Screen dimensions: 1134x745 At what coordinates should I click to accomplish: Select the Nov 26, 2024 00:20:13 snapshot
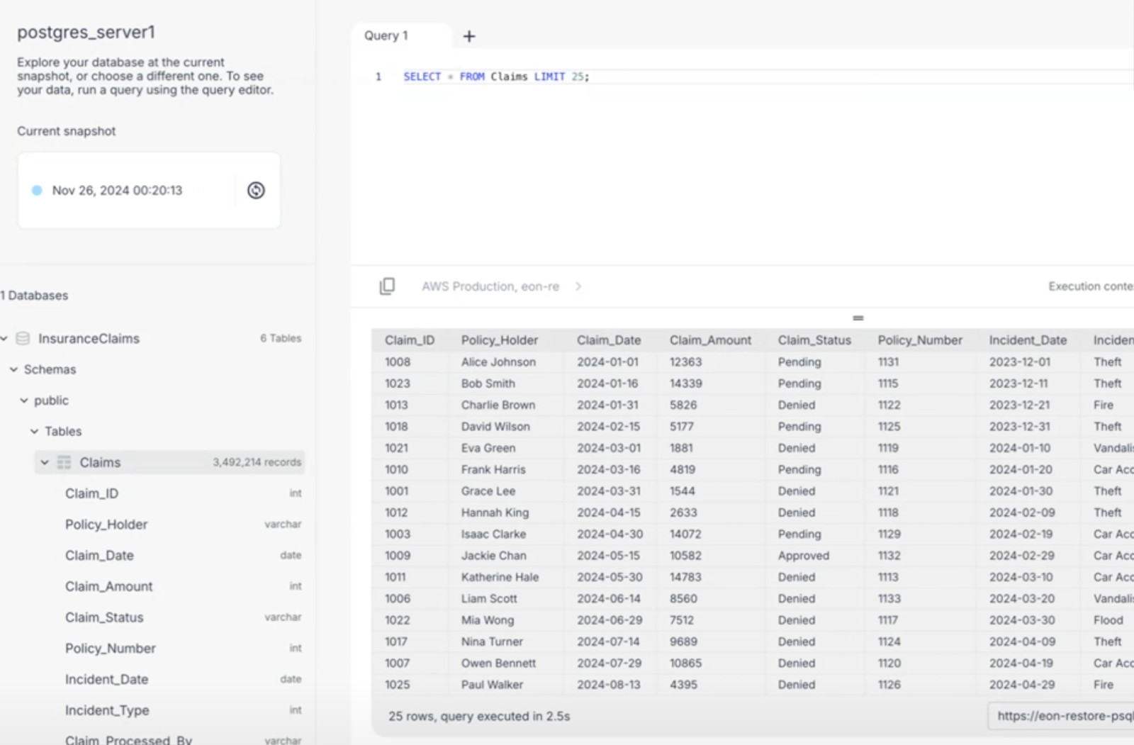117,190
